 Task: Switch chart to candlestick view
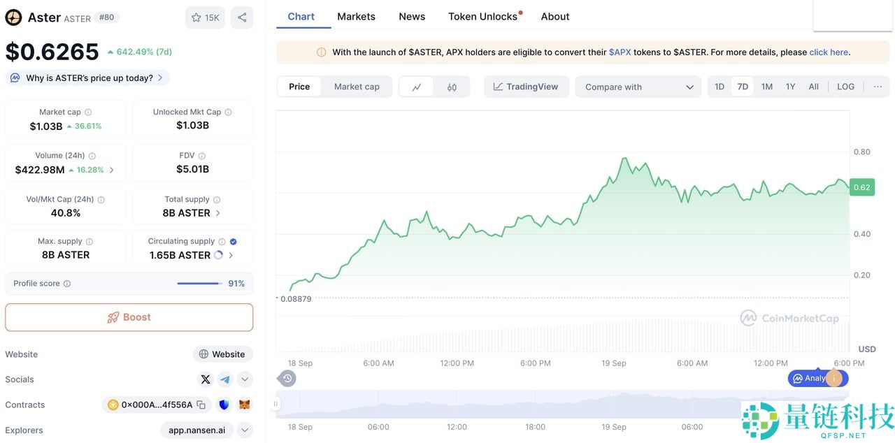coord(452,87)
